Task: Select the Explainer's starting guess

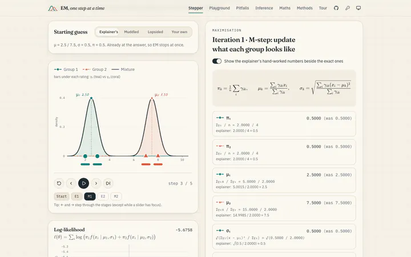Action: (x=108, y=32)
